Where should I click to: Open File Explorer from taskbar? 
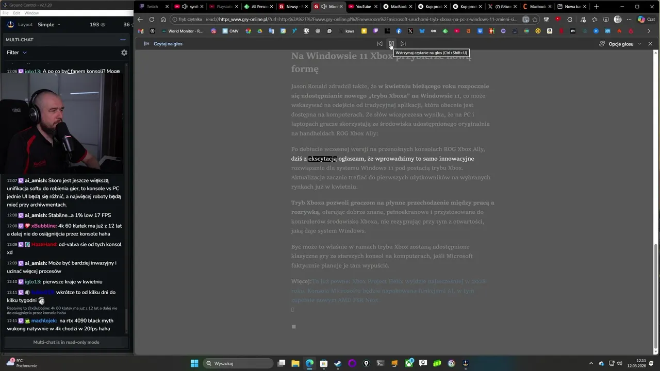click(295, 363)
